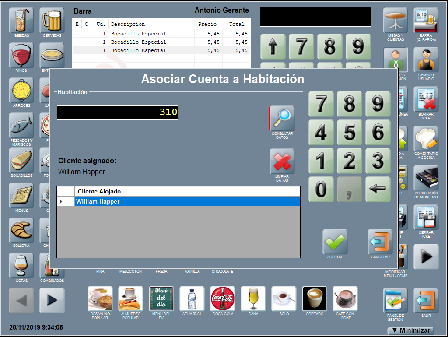Click the Minimizar dropdown button

point(410,330)
